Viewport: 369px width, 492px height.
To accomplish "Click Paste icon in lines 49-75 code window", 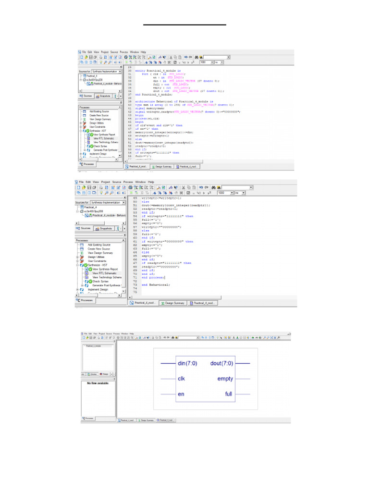I will coord(194,187).
